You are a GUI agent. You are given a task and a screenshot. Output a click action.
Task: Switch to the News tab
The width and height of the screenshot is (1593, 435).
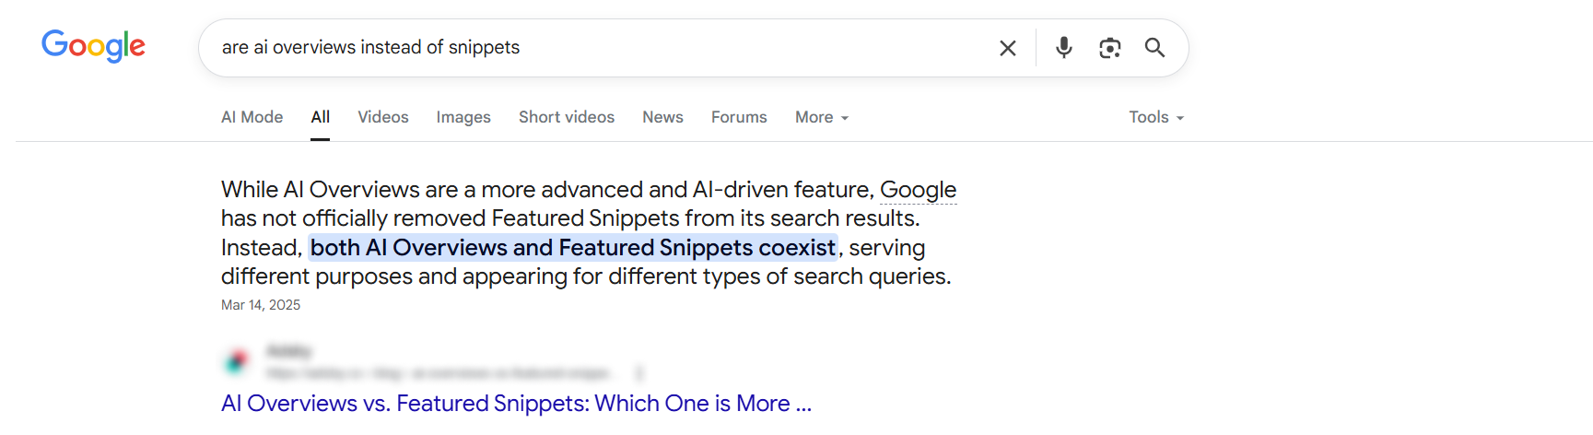[662, 117]
